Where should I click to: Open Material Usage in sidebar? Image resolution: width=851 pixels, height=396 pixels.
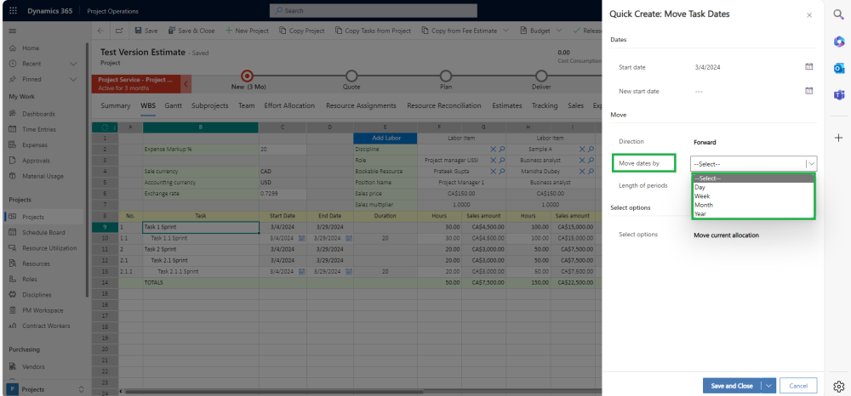(43, 176)
